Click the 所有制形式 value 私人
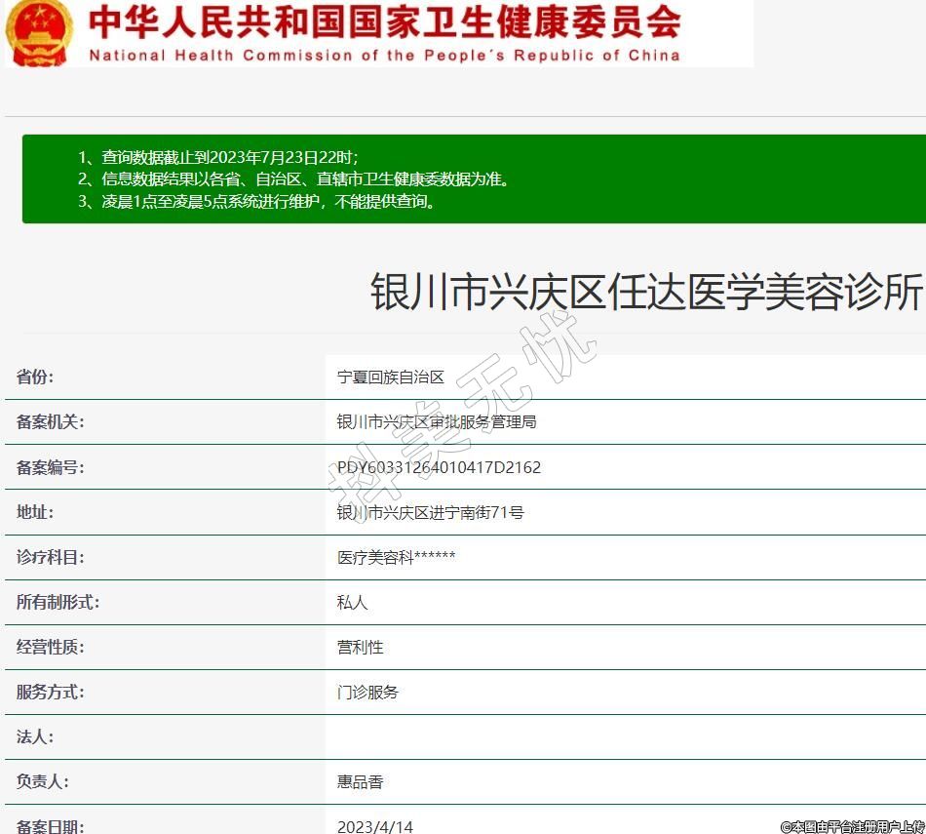This screenshot has height=834, width=926. point(353,603)
